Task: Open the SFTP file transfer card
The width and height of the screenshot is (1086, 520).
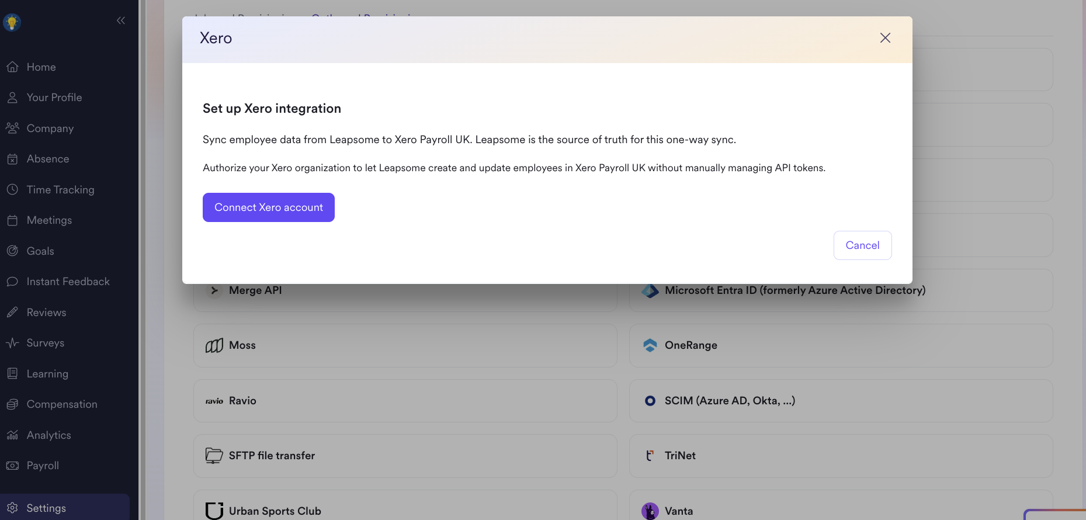Action: (x=405, y=456)
